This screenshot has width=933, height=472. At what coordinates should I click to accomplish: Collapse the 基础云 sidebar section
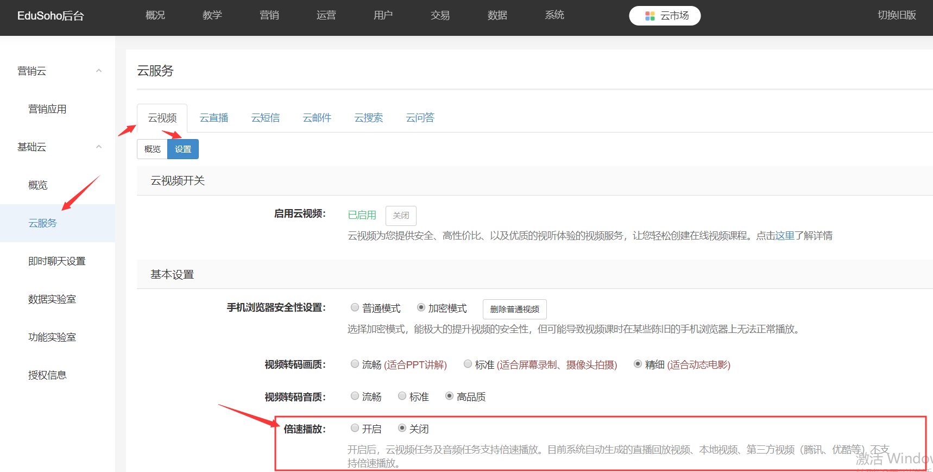tap(99, 147)
